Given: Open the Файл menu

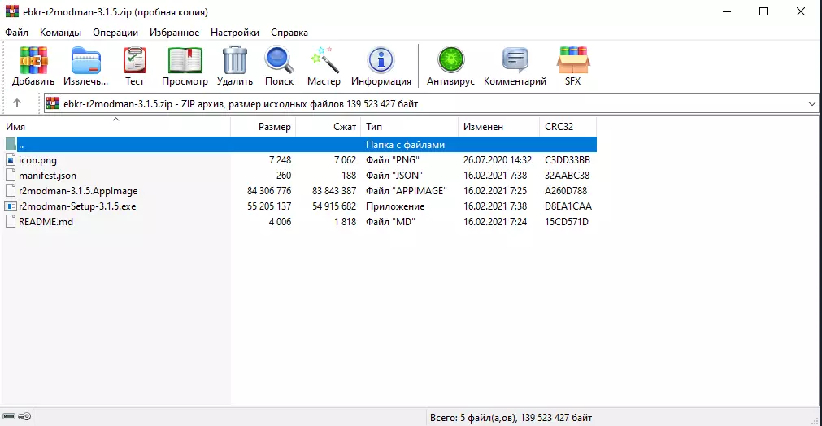Looking at the screenshot, I should (17, 33).
